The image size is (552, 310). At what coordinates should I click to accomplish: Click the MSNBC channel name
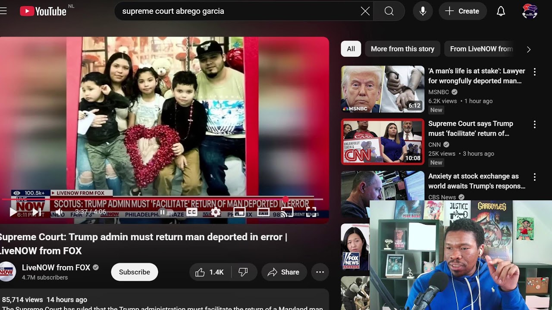tap(439, 92)
